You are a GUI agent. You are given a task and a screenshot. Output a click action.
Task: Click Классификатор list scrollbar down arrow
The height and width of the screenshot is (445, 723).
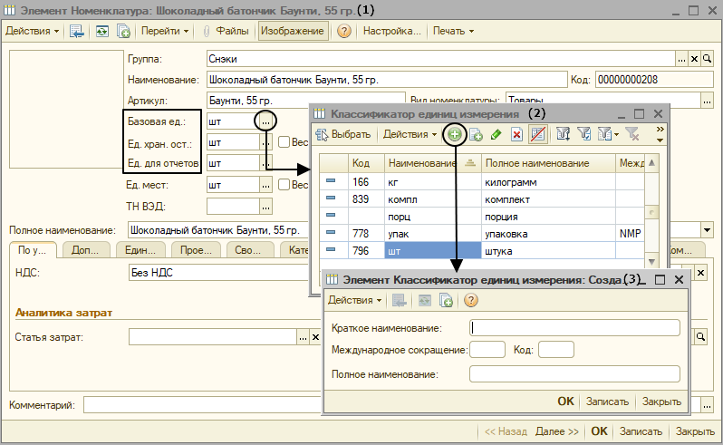[x=651, y=261]
